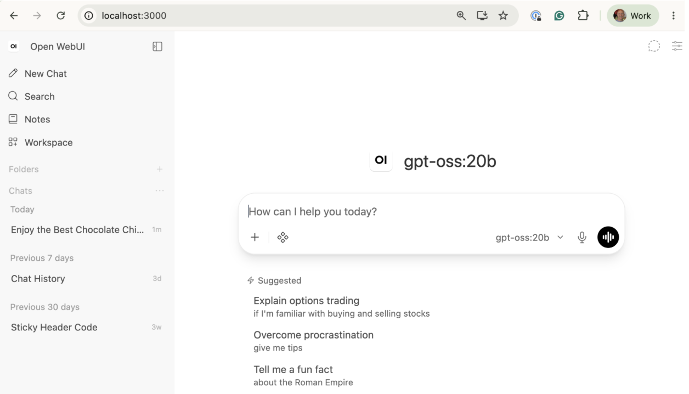Bookmark this page with the star icon
689x394 pixels.
point(503,16)
